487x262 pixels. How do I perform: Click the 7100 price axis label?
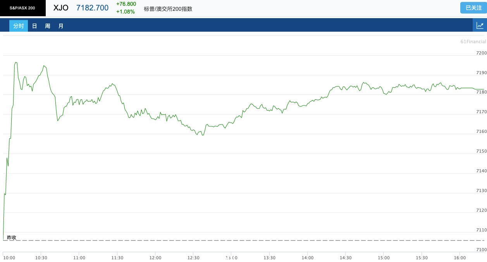pos(481,250)
